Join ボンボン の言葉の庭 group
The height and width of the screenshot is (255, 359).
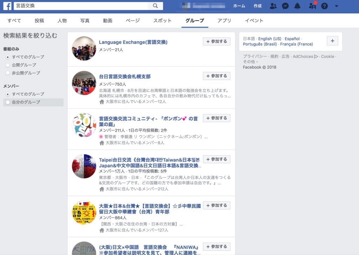click(x=217, y=118)
